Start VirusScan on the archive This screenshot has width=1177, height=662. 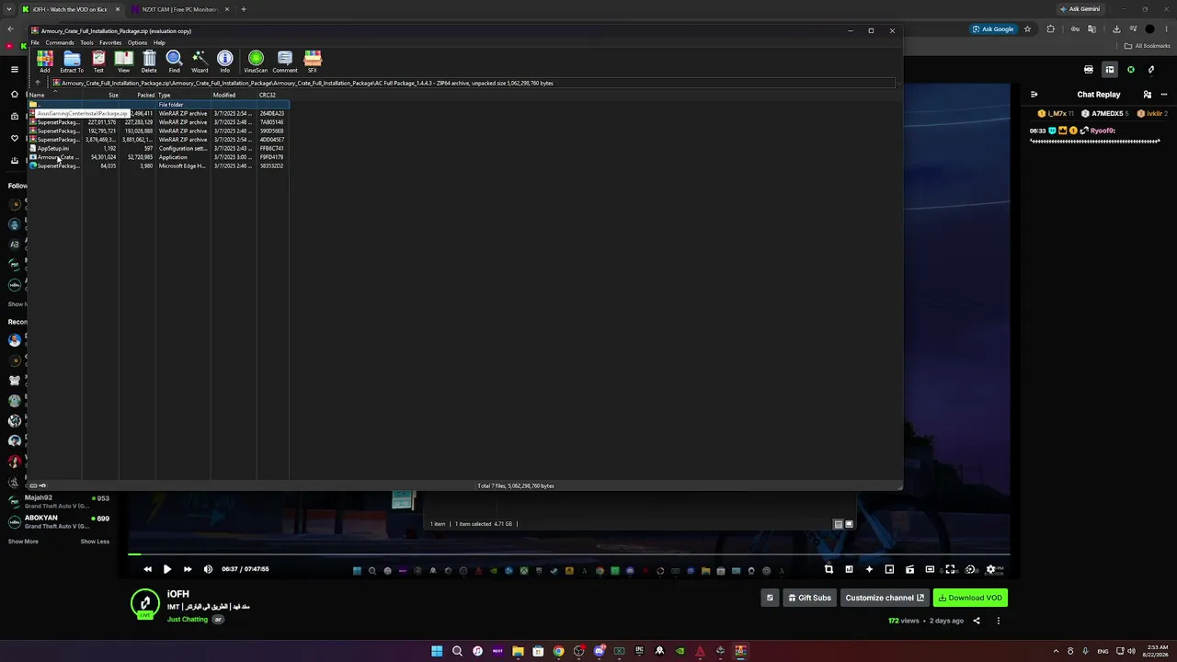(256, 62)
